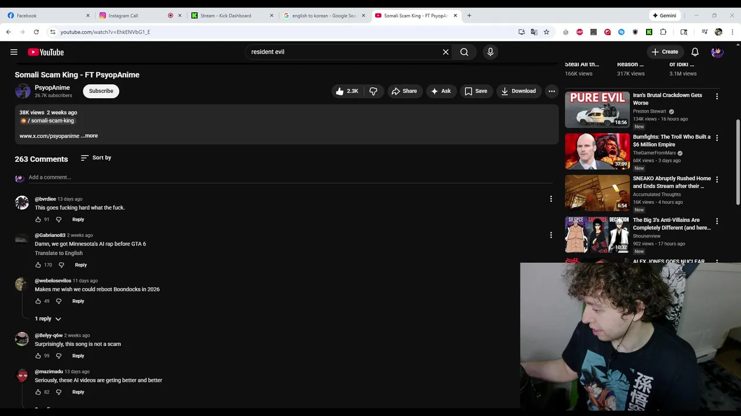Reply to @Belyy-q6w's comment
Viewport: 741px width, 416px height.
point(78,356)
